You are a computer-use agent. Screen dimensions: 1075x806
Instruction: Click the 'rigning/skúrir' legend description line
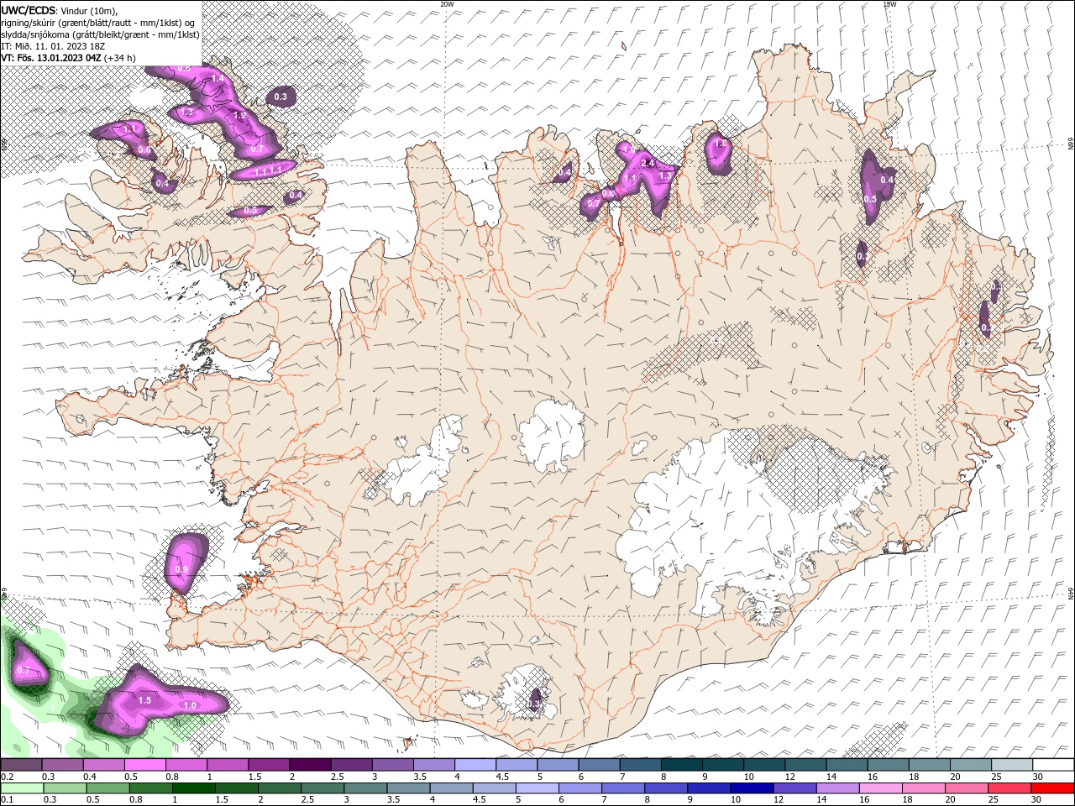97,23
